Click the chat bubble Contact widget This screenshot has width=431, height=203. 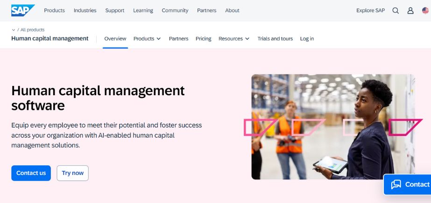click(407, 184)
